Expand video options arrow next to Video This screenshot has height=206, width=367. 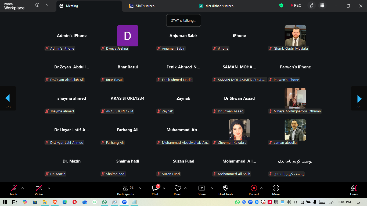pos(49,188)
